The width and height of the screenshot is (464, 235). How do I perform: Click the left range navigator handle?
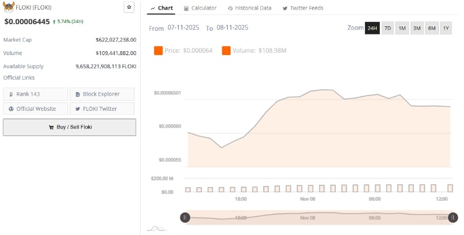[184, 218]
